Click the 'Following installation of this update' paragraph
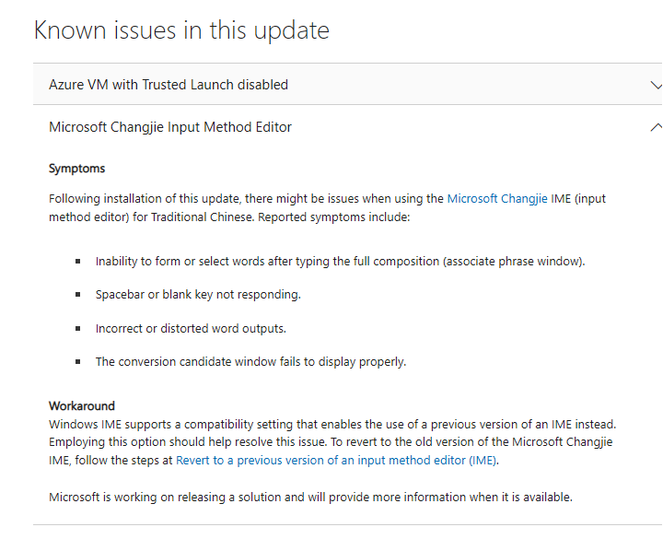Viewport: 663px width, 539px height. (x=327, y=207)
